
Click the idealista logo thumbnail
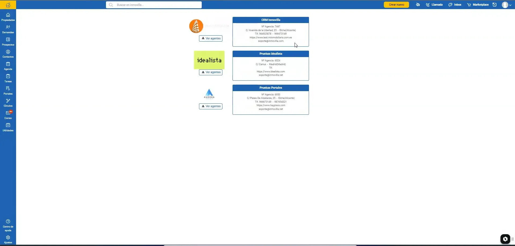(x=209, y=60)
